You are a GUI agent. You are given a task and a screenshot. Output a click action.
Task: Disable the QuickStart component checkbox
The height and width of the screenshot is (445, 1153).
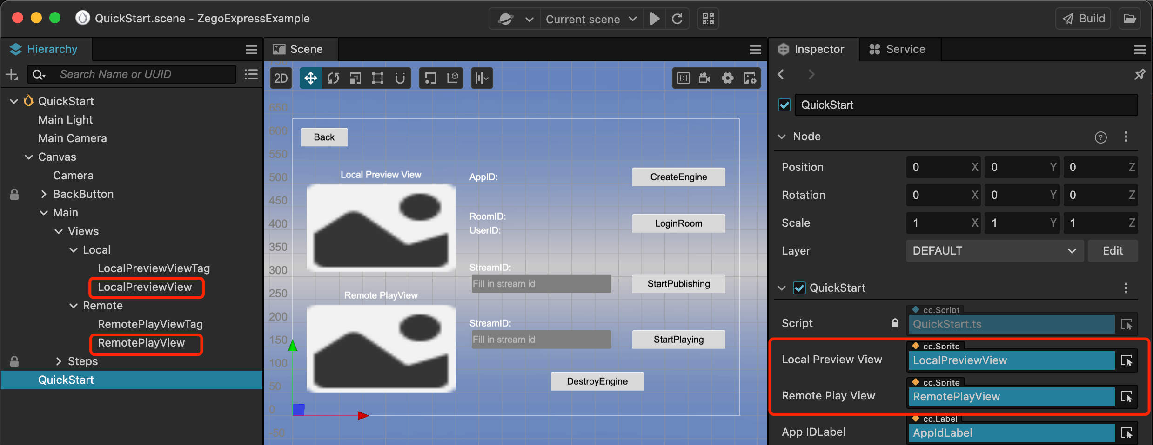click(x=799, y=288)
